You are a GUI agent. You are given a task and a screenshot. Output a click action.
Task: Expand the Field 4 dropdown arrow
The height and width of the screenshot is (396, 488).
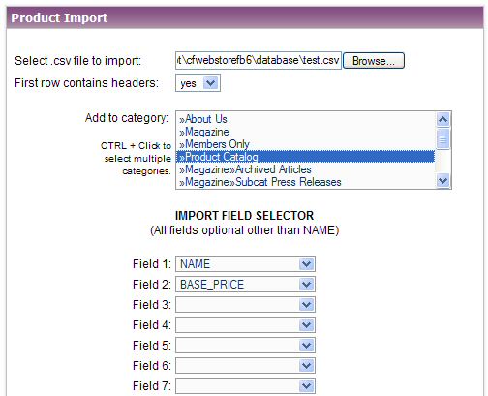coord(306,325)
